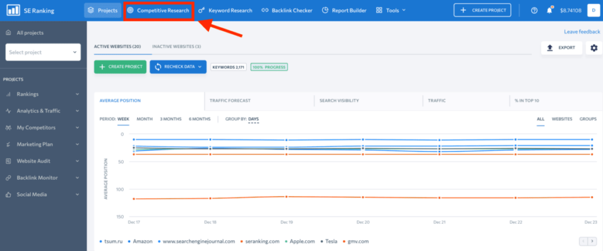Select Active Websites tab
This screenshot has height=251, width=603.
click(117, 47)
